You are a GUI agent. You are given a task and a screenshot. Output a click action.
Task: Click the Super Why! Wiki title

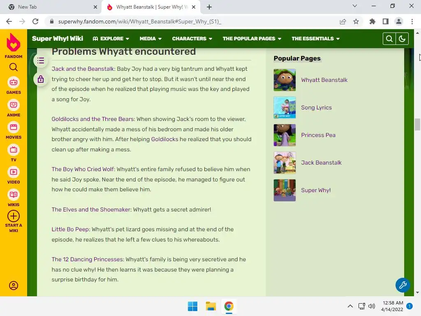click(58, 39)
